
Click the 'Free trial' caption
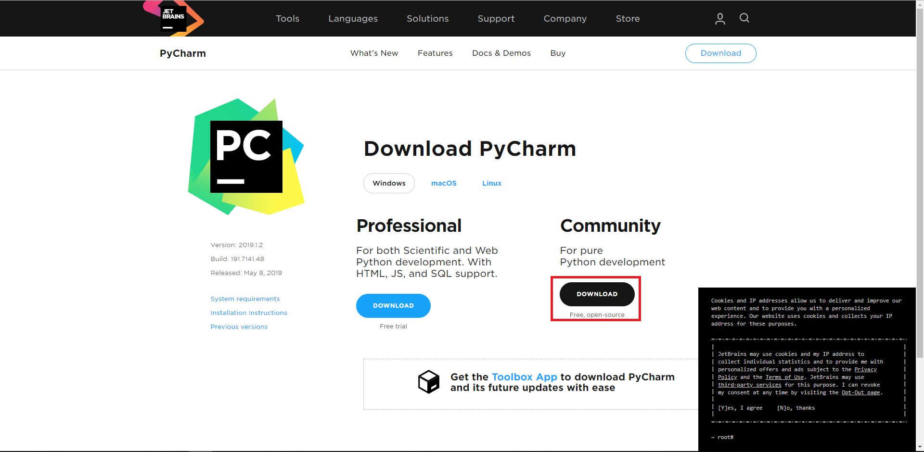(x=393, y=326)
